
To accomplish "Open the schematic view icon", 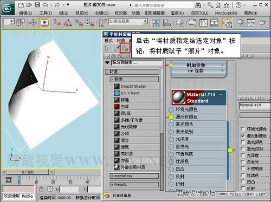I will 214,23.
